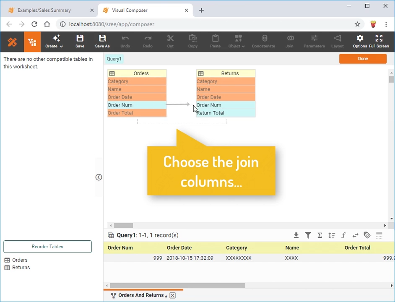Image resolution: width=395 pixels, height=302 pixels.
Task: Enter Full Screen mode
Action: [379, 41]
